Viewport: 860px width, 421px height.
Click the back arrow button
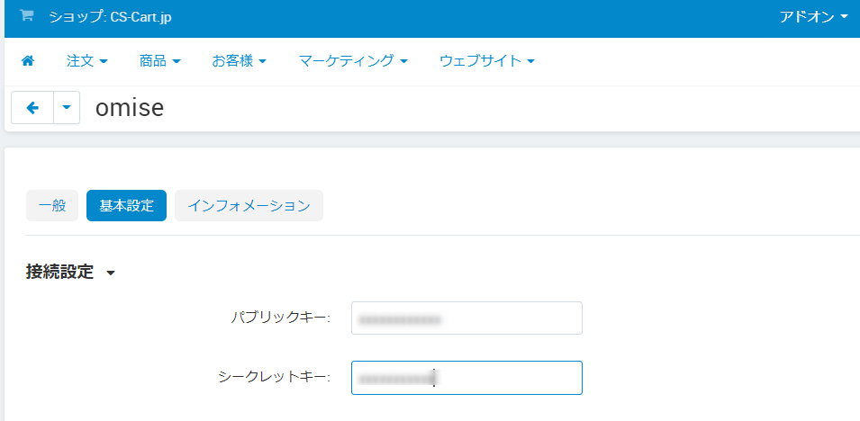pyautogui.click(x=32, y=108)
